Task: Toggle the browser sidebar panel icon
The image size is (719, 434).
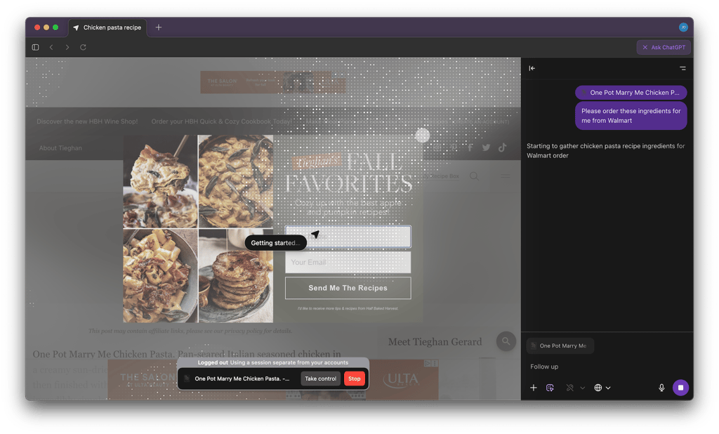Action: [35, 47]
